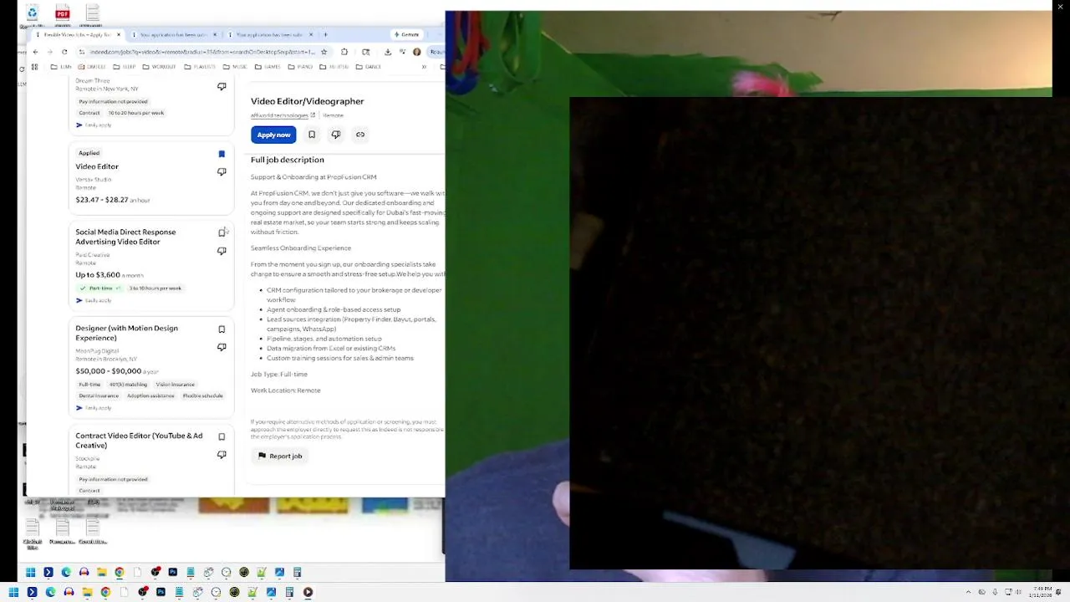Switch to the third 'Your application has been submitted' tab

tap(269, 35)
